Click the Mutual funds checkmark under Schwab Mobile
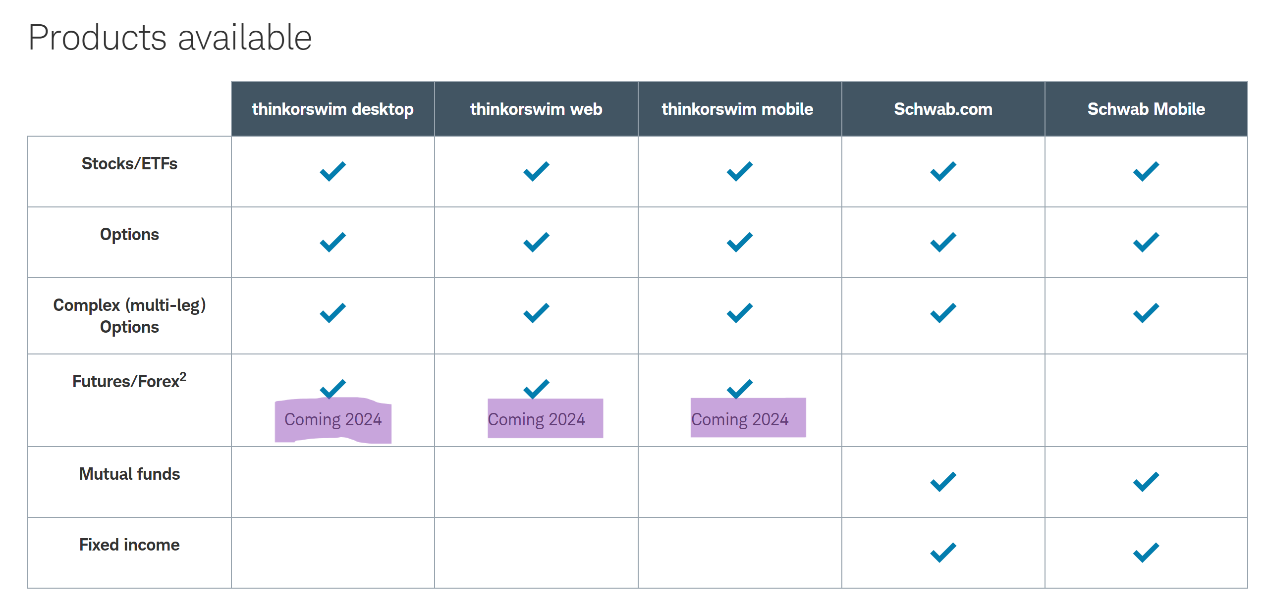Screen dimensions: 1266x603 pyautogui.click(x=1146, y=482)
